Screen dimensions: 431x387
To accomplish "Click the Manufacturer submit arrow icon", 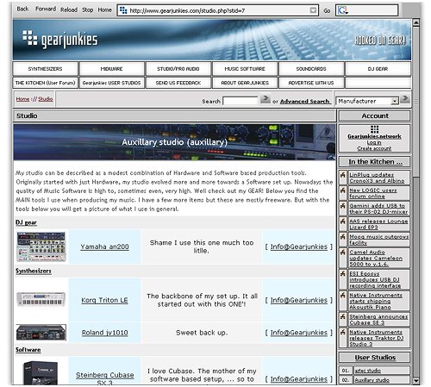I will pyautogui.click(x=405, y=99).
